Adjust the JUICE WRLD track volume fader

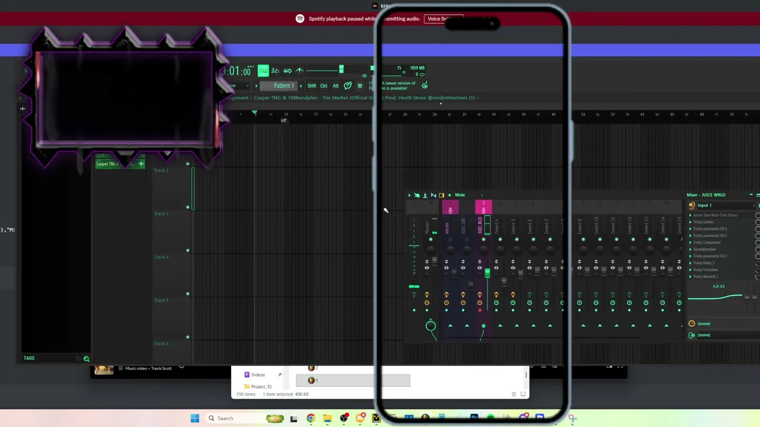487,273
